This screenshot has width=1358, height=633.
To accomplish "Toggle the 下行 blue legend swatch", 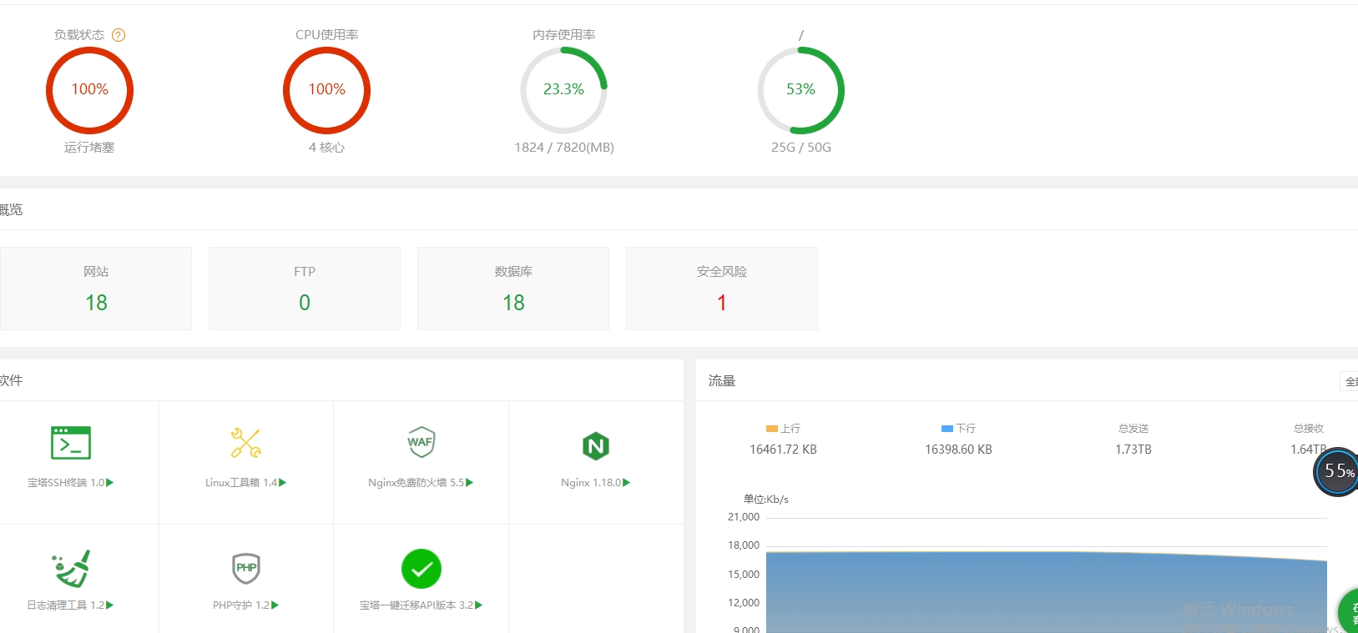I will [x=947, y=429].
